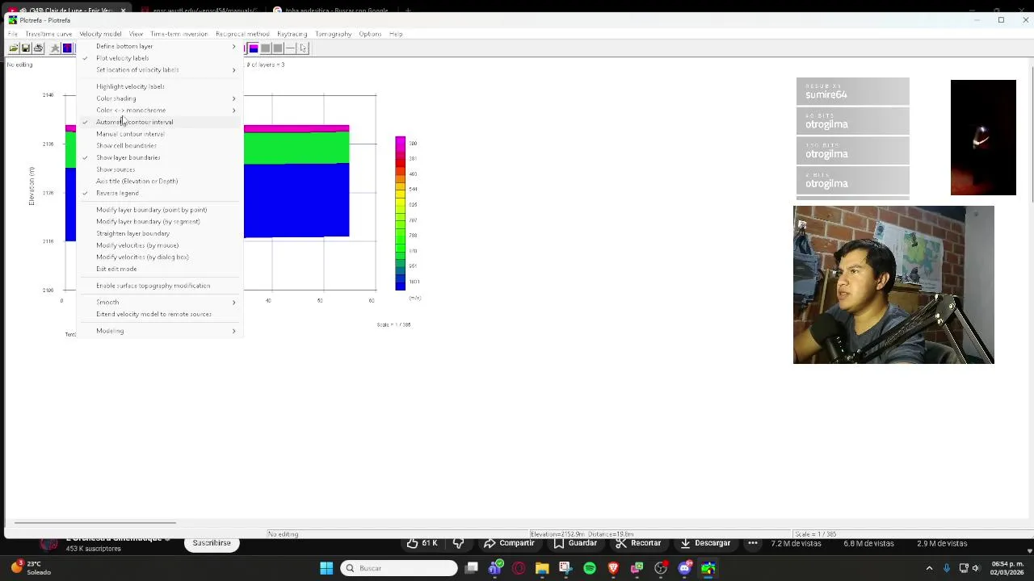
Task: Click the Plotrefa app taskbar icon
Action: pyautogui.click(x=708, y=568)
